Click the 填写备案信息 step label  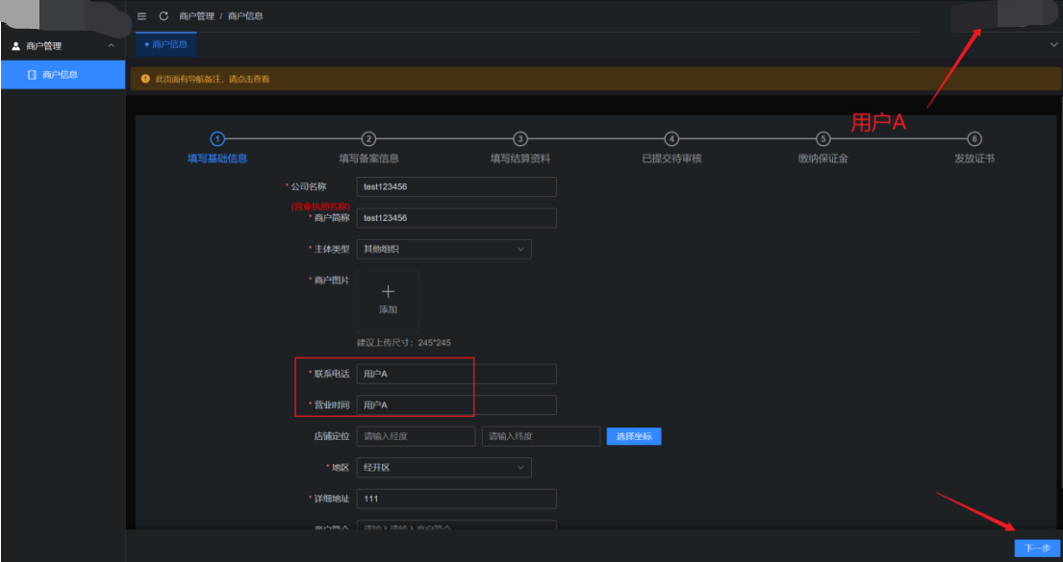368,159
